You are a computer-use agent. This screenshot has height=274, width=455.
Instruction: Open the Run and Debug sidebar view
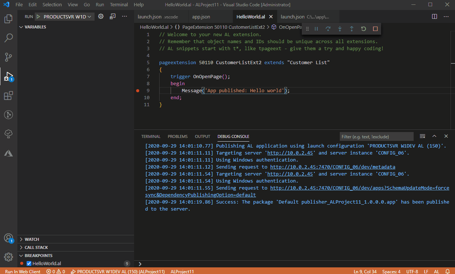[x=8, y=76]
